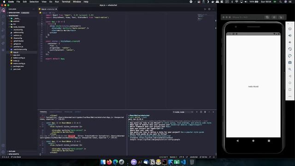
Task: Open the Selection menu
Action: coord(34,2)
